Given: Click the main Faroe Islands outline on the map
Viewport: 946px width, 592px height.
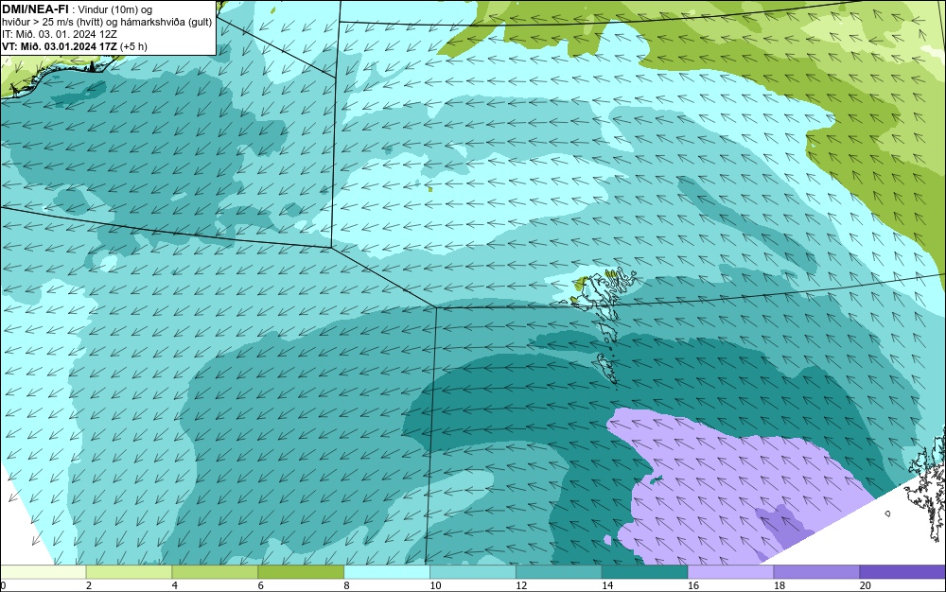Looking at the screenshot, I should point(604,295).
